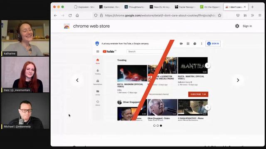The height and width of the screenshot is (149, 266).
Task: Switch to the Facial Recognition tab
Action: [x=185, y=7]
